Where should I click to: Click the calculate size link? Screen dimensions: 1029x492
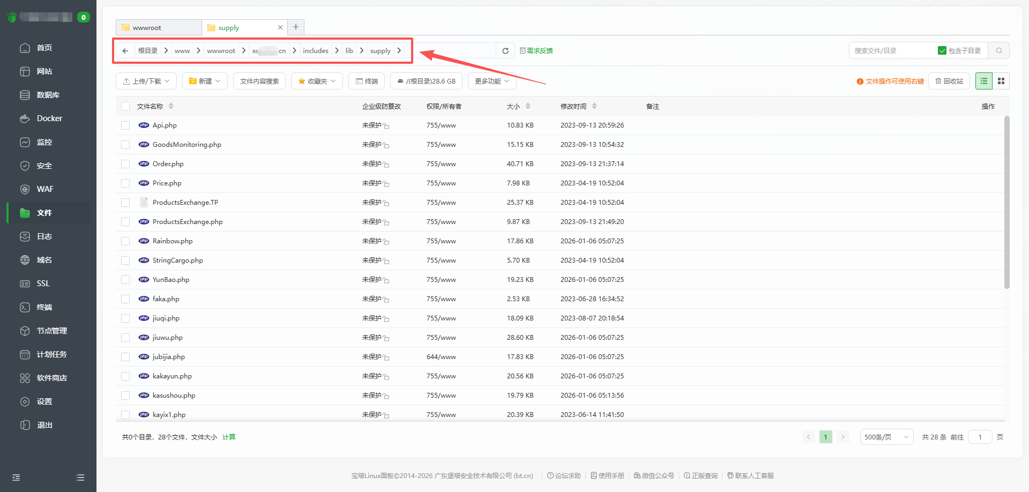tap(229, 437)
